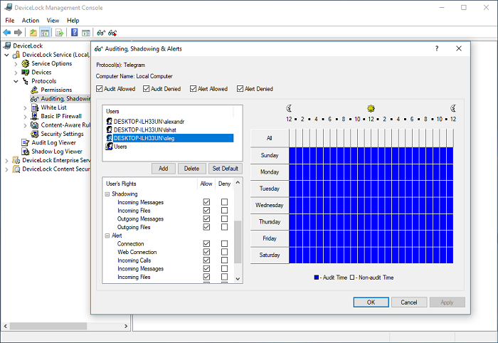Expand the Service Options node
The height and width of the screenshot is (343, 498).
click(16, 63)
